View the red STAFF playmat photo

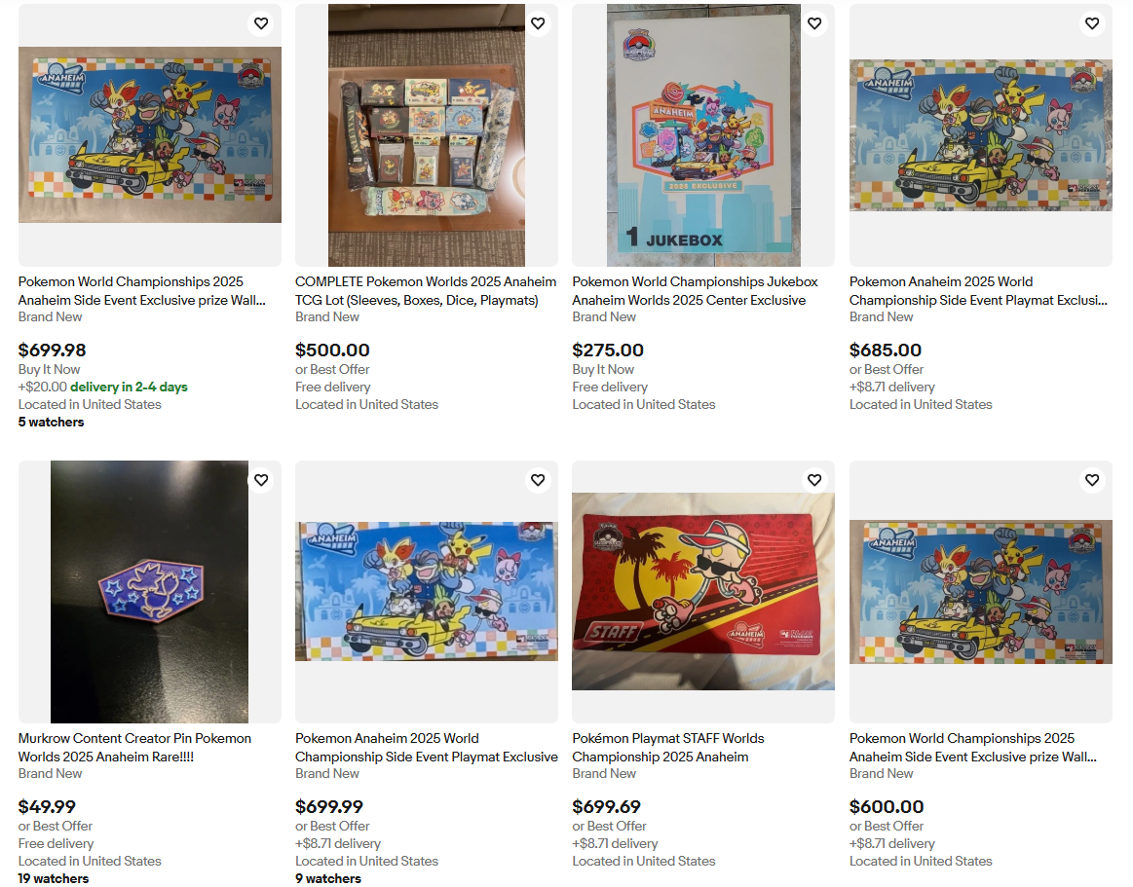(x=703, y=592)
